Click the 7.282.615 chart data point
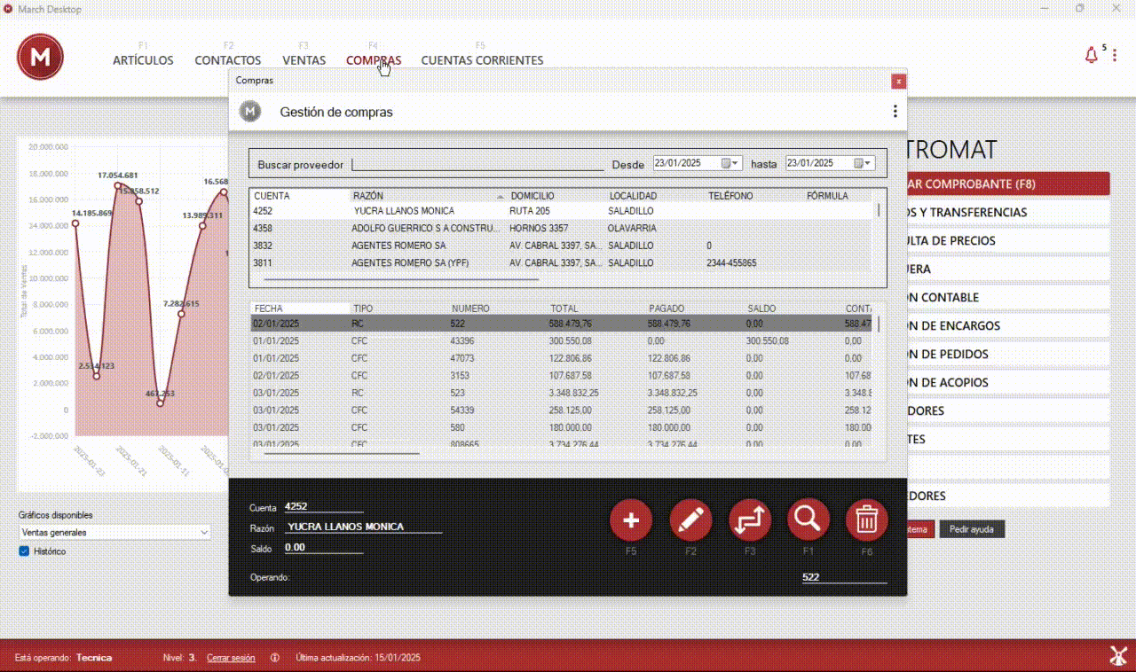1136x672 pixels. (x=181, y=314)
